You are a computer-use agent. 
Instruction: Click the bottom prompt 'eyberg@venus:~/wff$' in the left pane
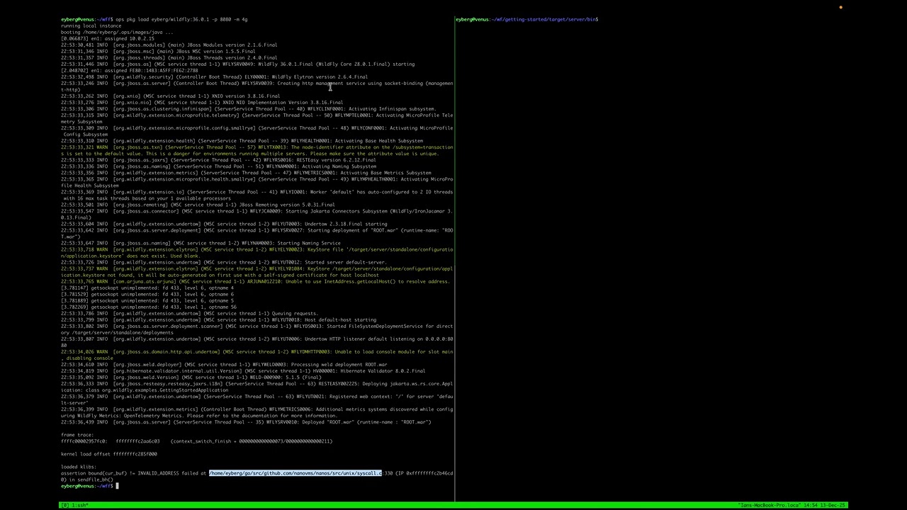click(86, 486)
